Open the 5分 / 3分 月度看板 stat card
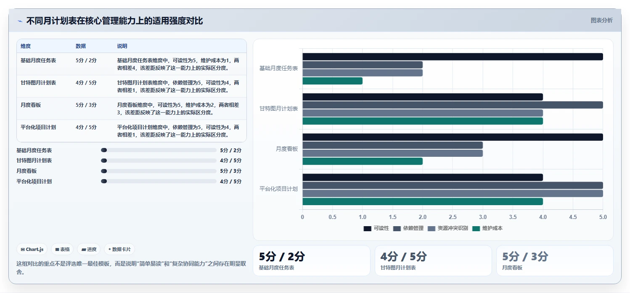The width and height of the screenshot is (630, 293). click(x=555, y=261)
